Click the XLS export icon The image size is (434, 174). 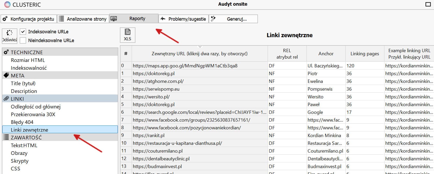pyautogui.click(x=127, y=32)
